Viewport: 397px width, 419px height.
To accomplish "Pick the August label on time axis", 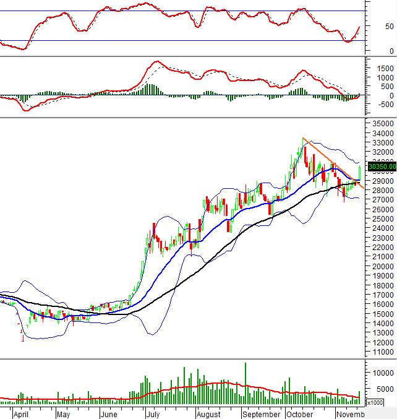I will point(208,413).
